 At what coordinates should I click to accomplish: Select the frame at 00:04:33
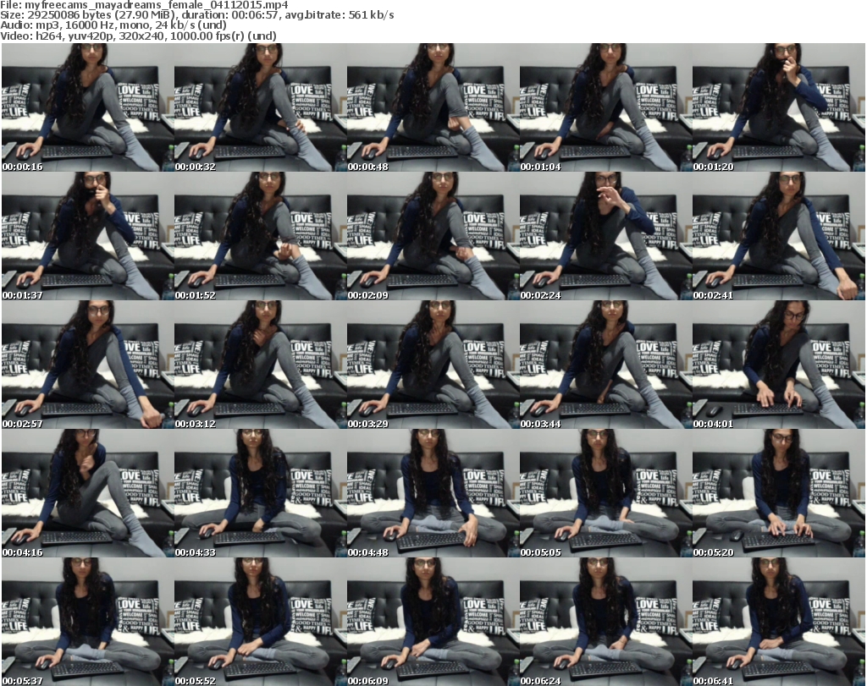pos(261,493)
